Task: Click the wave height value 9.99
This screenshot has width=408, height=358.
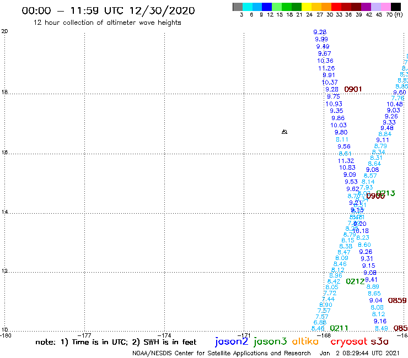Action: click(x=321, y=39)
